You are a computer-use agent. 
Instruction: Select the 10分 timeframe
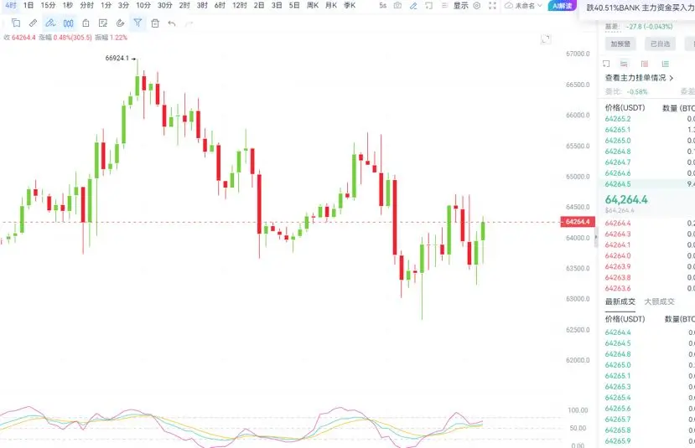143,5
